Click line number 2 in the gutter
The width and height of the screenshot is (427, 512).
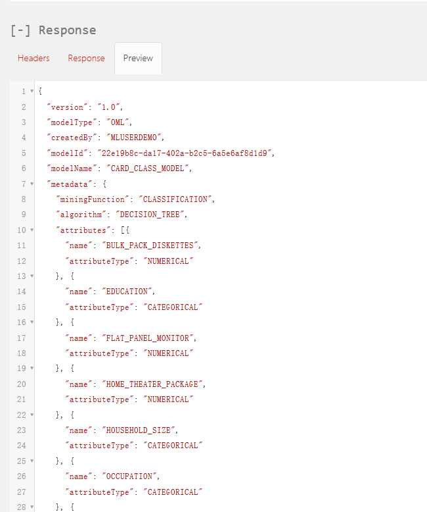point(24,107)
